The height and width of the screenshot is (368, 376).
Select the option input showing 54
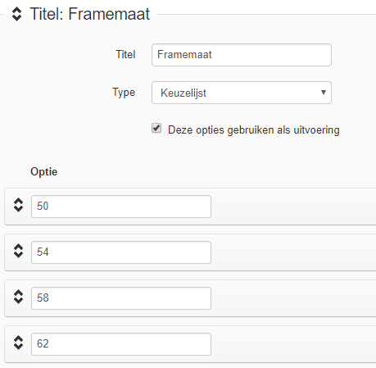121,252
